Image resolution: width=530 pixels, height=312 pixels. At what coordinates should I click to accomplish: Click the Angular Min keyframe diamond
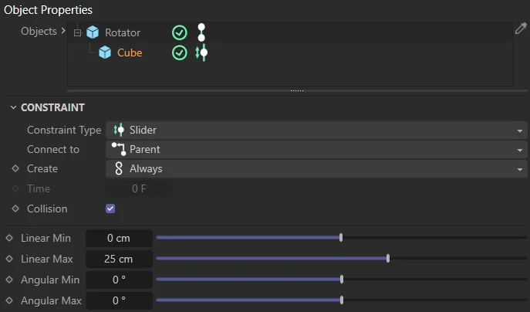point(9,280)
